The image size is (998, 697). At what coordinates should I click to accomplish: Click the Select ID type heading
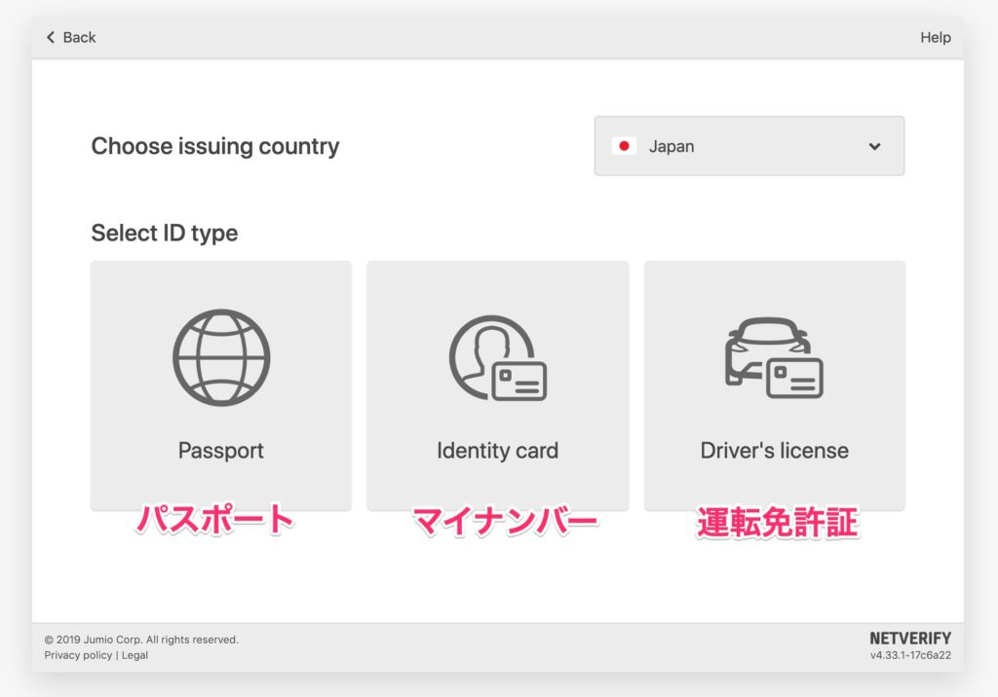(x=164, y=233)
